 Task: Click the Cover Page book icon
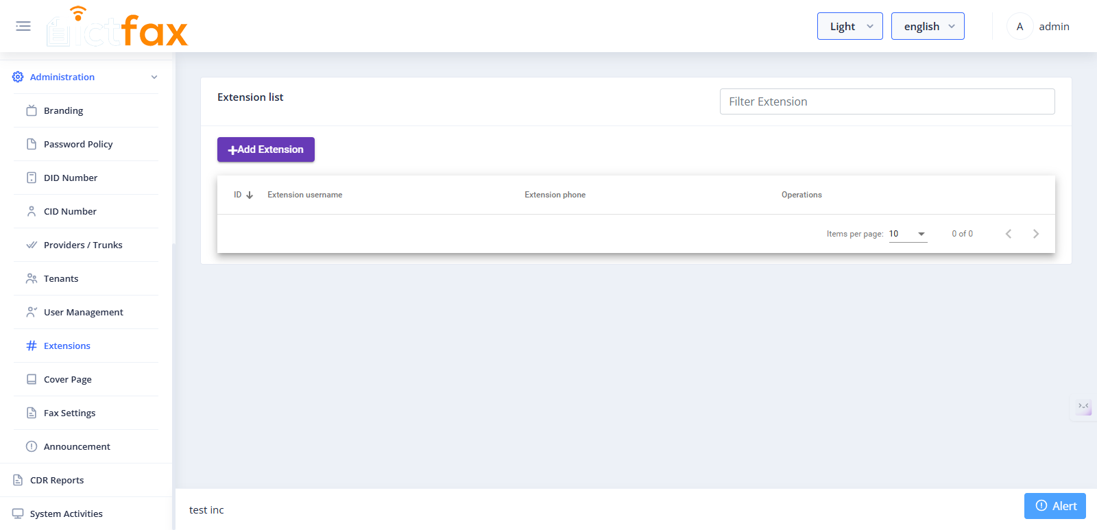pos(32,379)
